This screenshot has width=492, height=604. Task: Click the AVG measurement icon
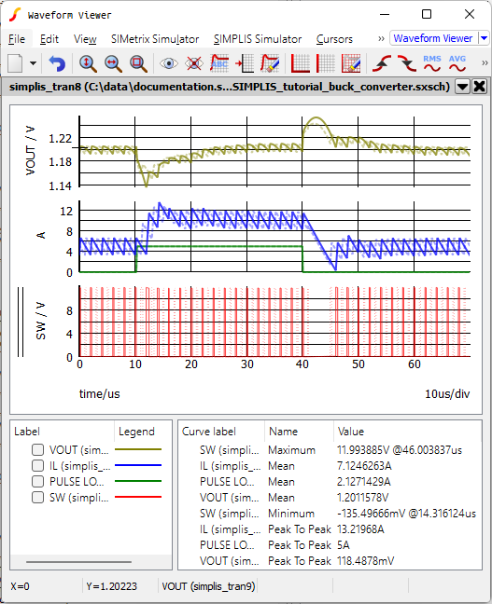click(x=457, y=63)
